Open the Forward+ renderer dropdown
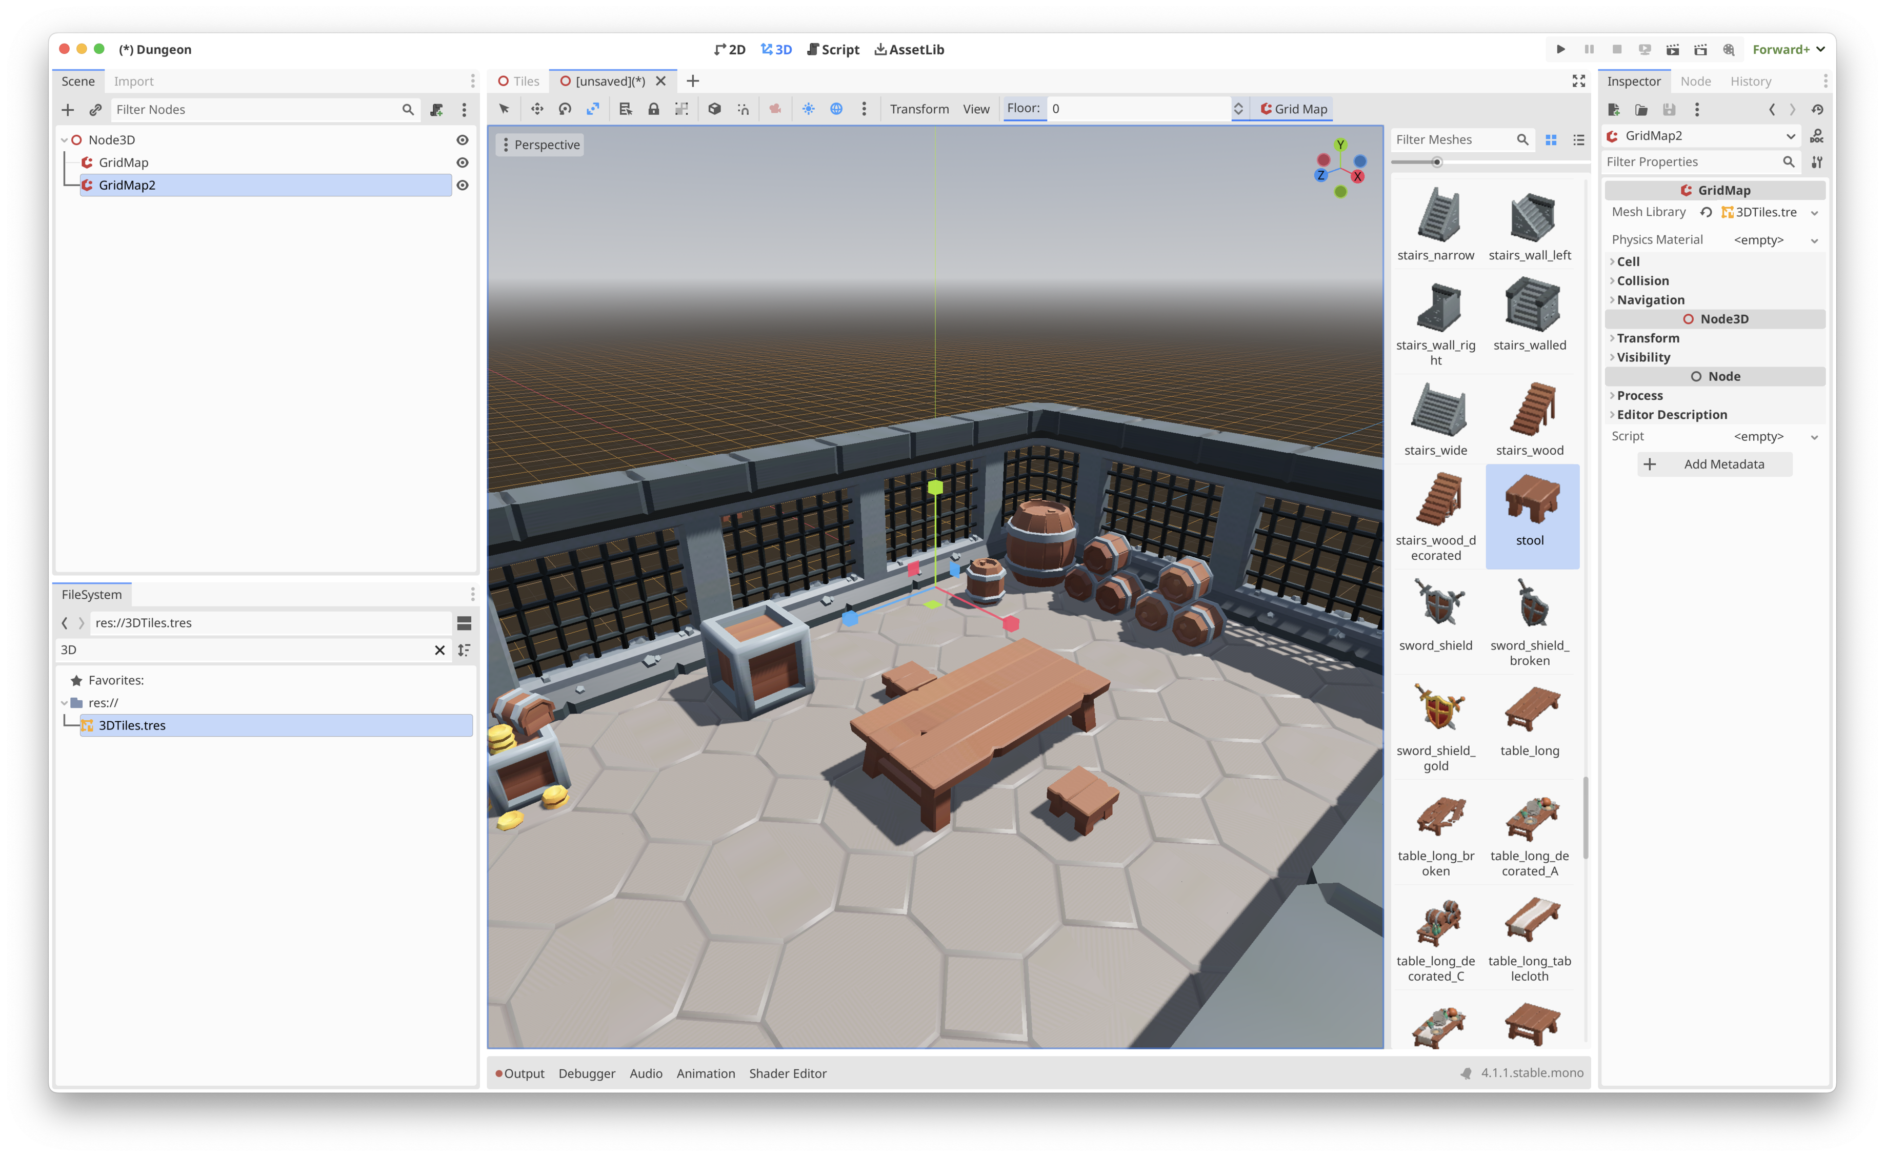 pyautogui.click(x=1789, y=49)
